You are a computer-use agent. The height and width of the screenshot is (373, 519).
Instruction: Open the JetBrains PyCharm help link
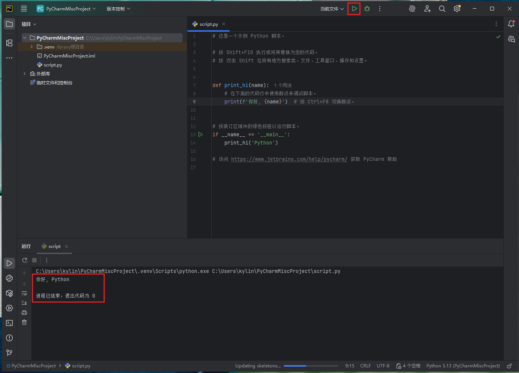click(289, 159)
